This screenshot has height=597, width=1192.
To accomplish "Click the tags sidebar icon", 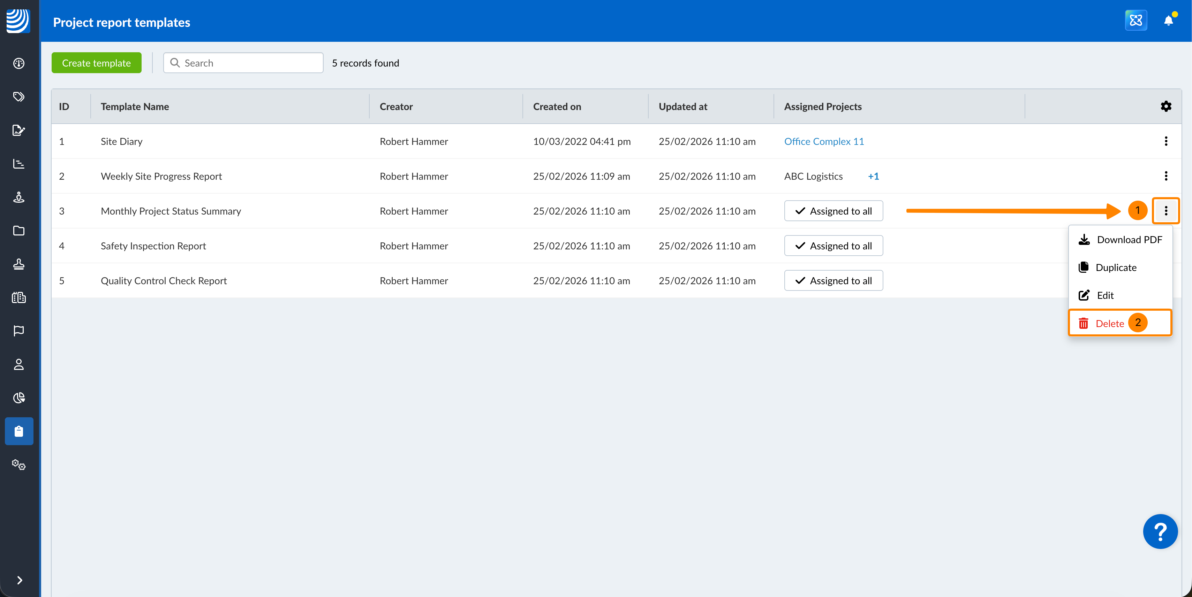I will [x=19, y=96].
